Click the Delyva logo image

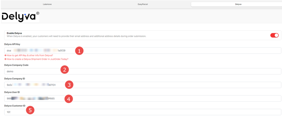coord(20,16)
